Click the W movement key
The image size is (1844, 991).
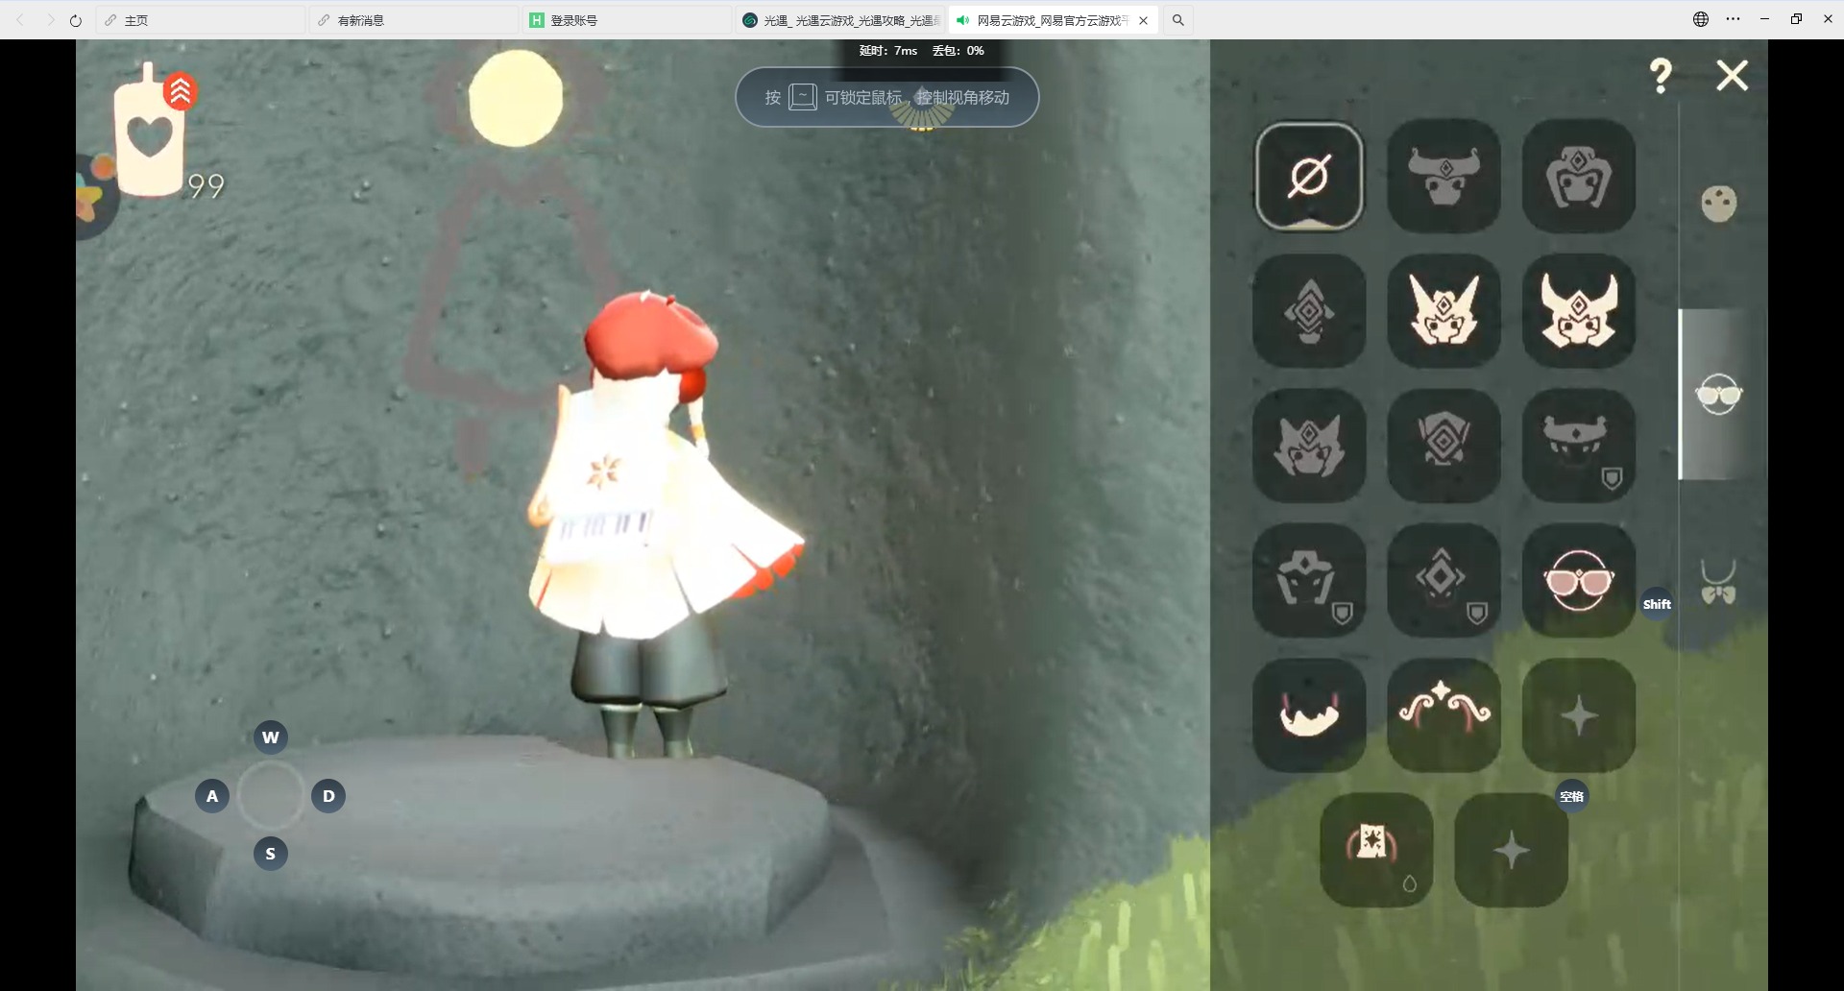pyautogui.click(x=271, y=737)
